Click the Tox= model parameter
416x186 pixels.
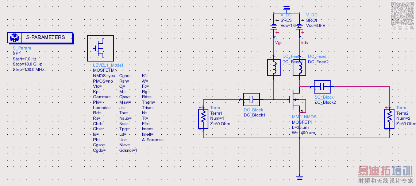(124, 113)
